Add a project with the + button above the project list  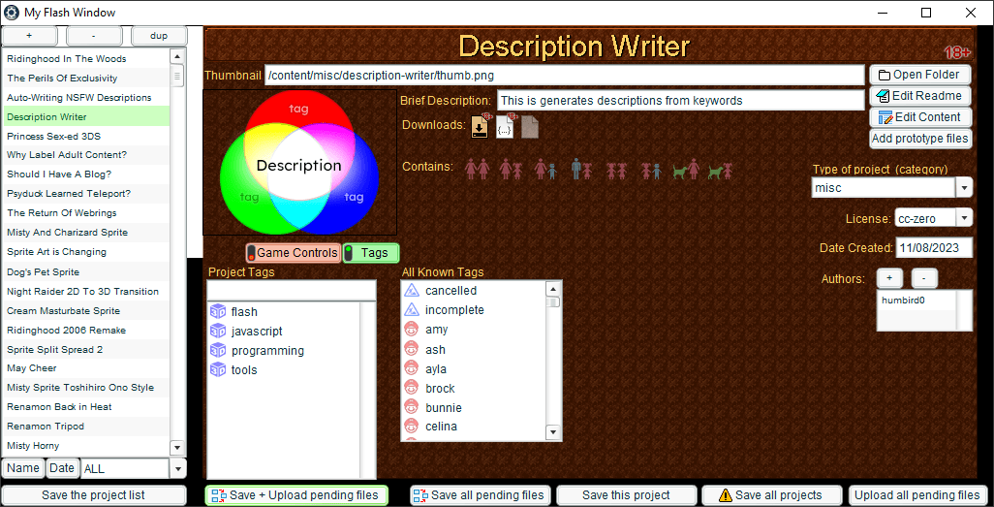29,36
